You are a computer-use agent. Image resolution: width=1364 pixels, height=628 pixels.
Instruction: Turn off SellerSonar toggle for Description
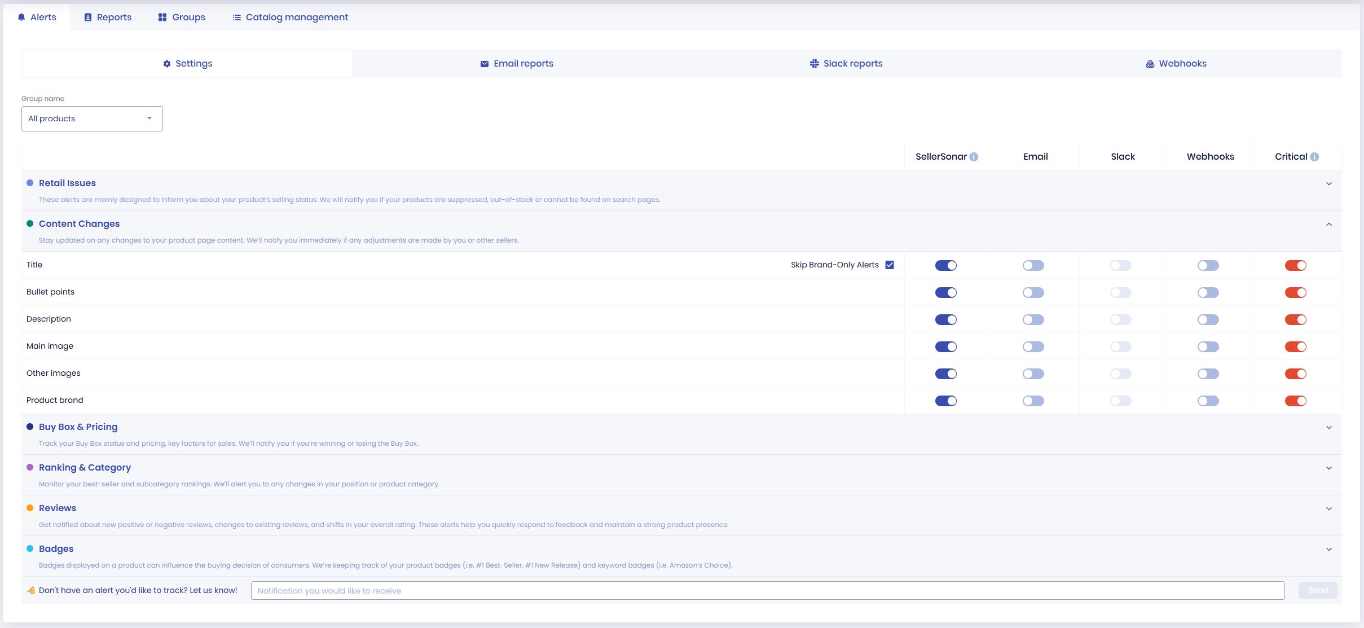click(x=945, y=319)
